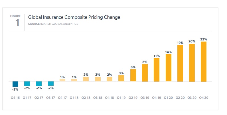This screenshot has height=115, width=227.
Task: Select the Q3 20 bar at 20%
Action: (x=192, y=63)
